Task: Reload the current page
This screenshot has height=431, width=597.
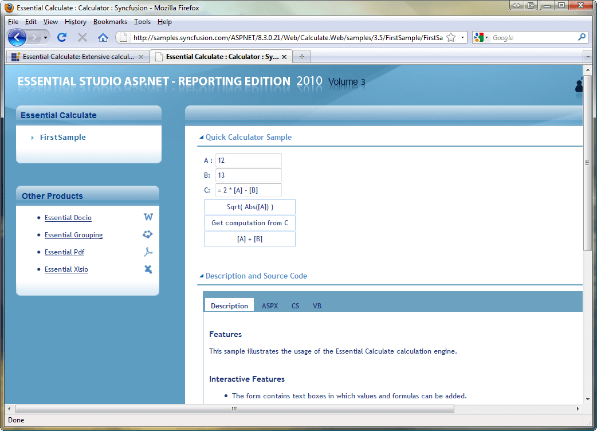Action: coord(62,37)
